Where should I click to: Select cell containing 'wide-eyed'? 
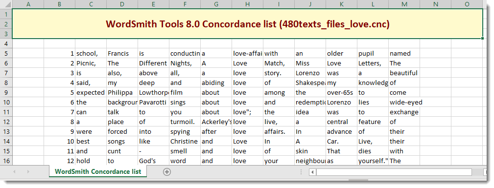404,102
